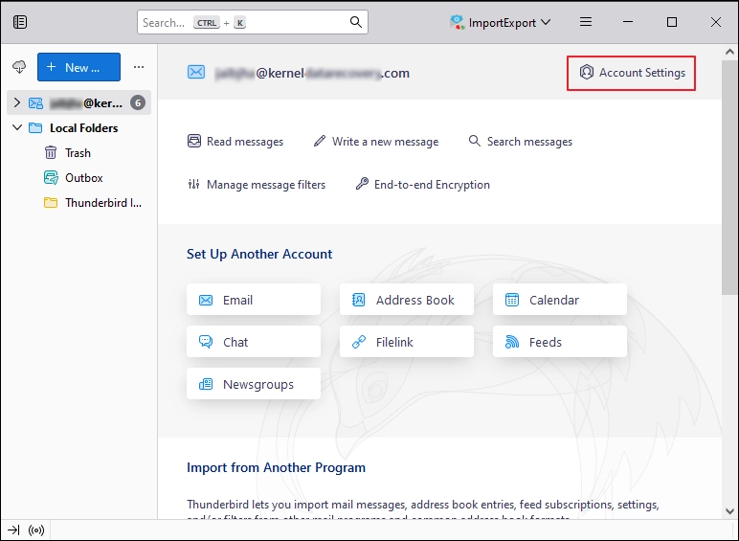Click Write a new message
This screenshot has height=541, width=739.
(376, 142)
